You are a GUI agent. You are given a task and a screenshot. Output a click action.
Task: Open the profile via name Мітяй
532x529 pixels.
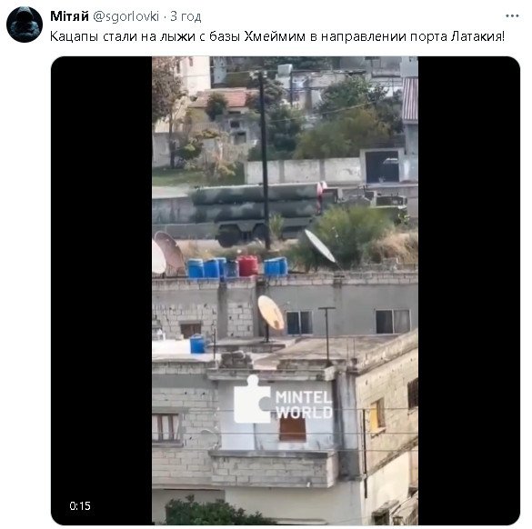(x=69, y=16)
